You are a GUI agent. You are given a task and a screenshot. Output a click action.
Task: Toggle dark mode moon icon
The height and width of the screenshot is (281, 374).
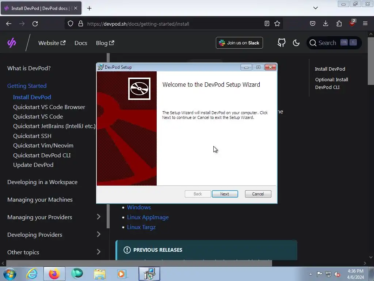pos(296,43)
